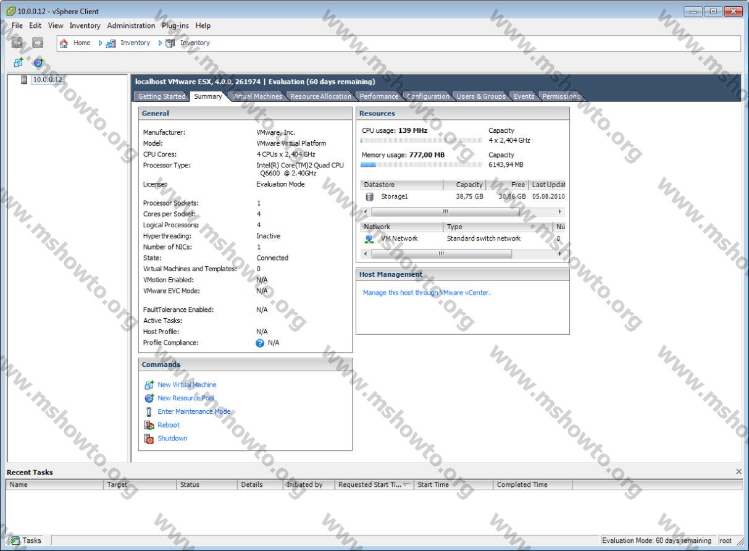Click the navigate Forward arrow button
The image size is (749, 551).
coord(38,43)
